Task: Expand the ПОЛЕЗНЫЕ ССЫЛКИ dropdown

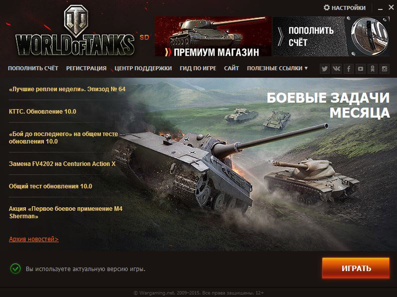Action: 277,68
